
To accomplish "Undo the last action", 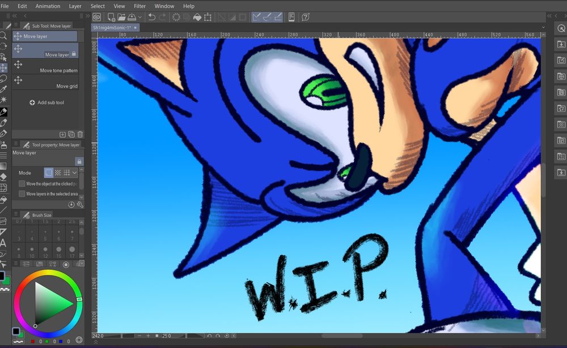I will pyautogui.click(x=152, y=17).
